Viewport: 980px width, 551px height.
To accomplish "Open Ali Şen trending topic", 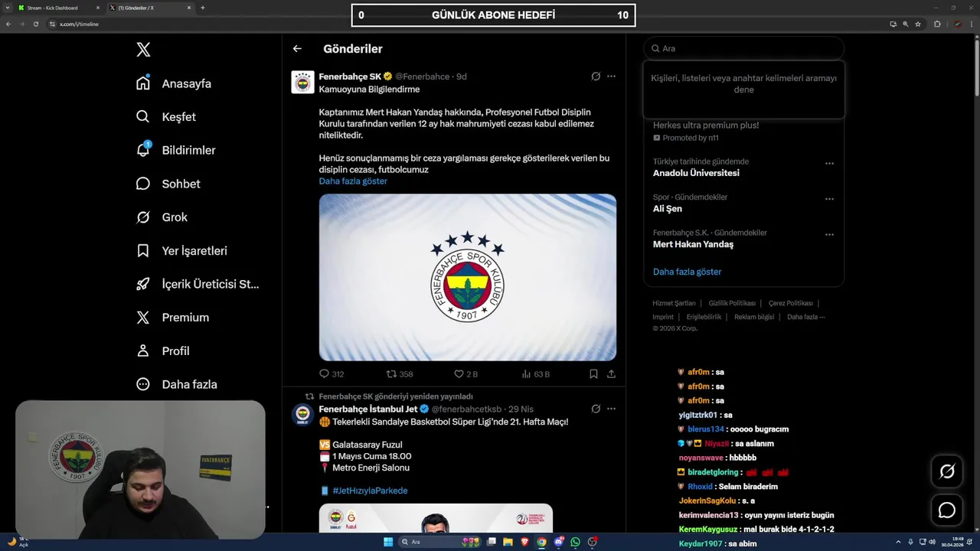I will pos(668,209).
